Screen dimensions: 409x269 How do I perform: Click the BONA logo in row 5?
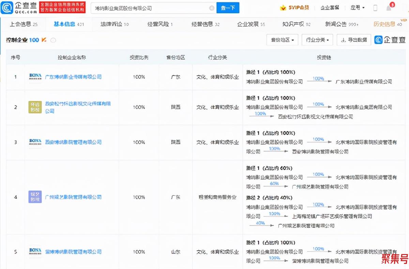pos(35,252)
